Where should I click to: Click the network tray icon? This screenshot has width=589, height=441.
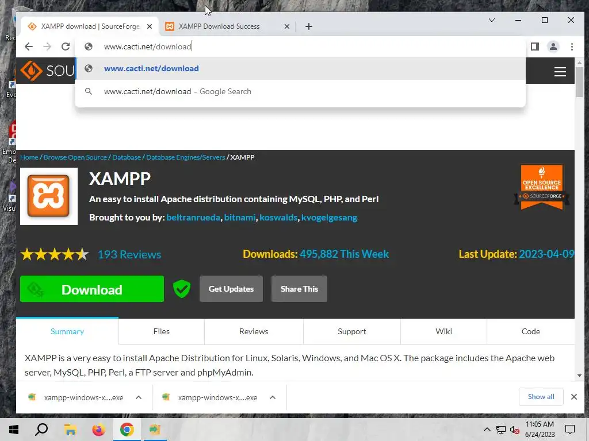click(501, 430)
